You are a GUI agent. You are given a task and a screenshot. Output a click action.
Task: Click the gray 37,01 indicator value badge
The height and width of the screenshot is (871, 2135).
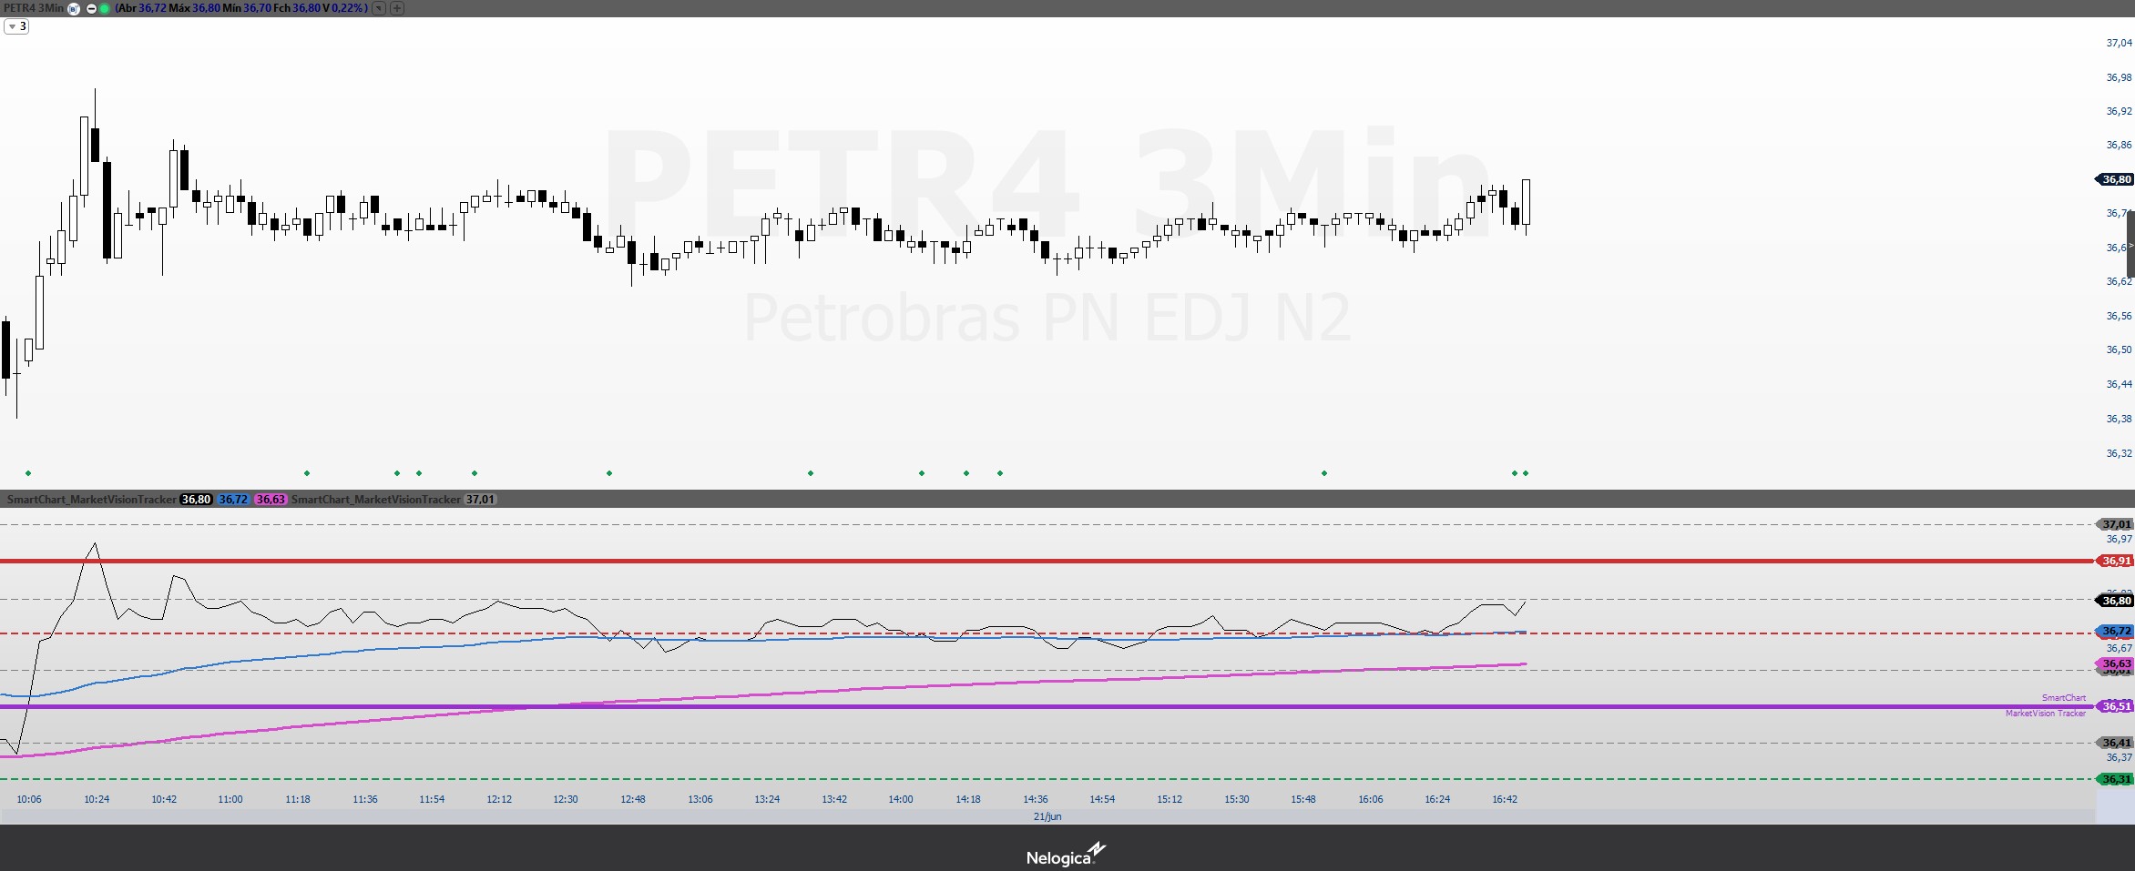(480, 499)
